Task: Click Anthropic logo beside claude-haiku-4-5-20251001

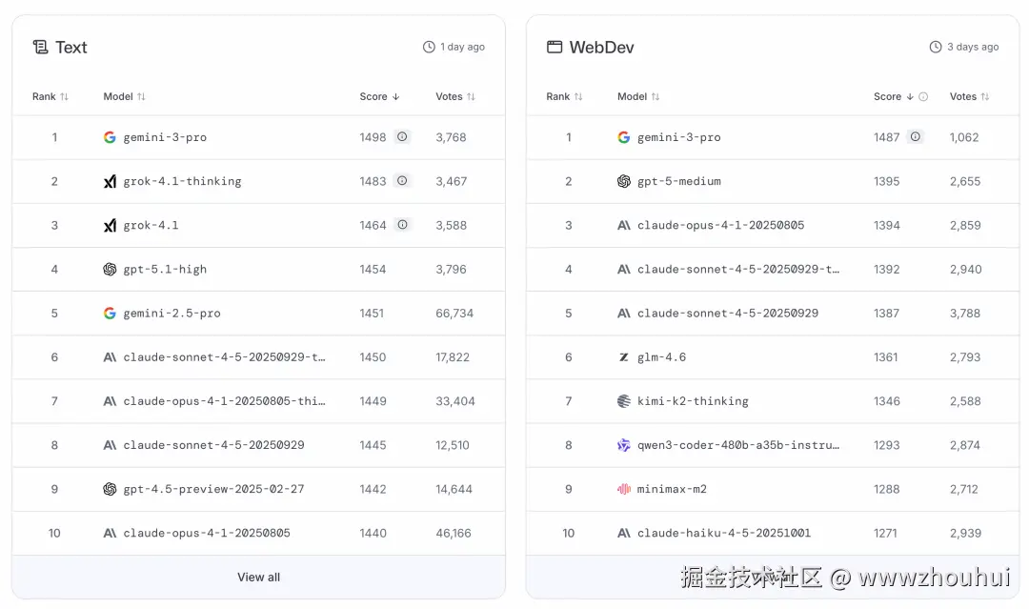Action: [623, 533]
